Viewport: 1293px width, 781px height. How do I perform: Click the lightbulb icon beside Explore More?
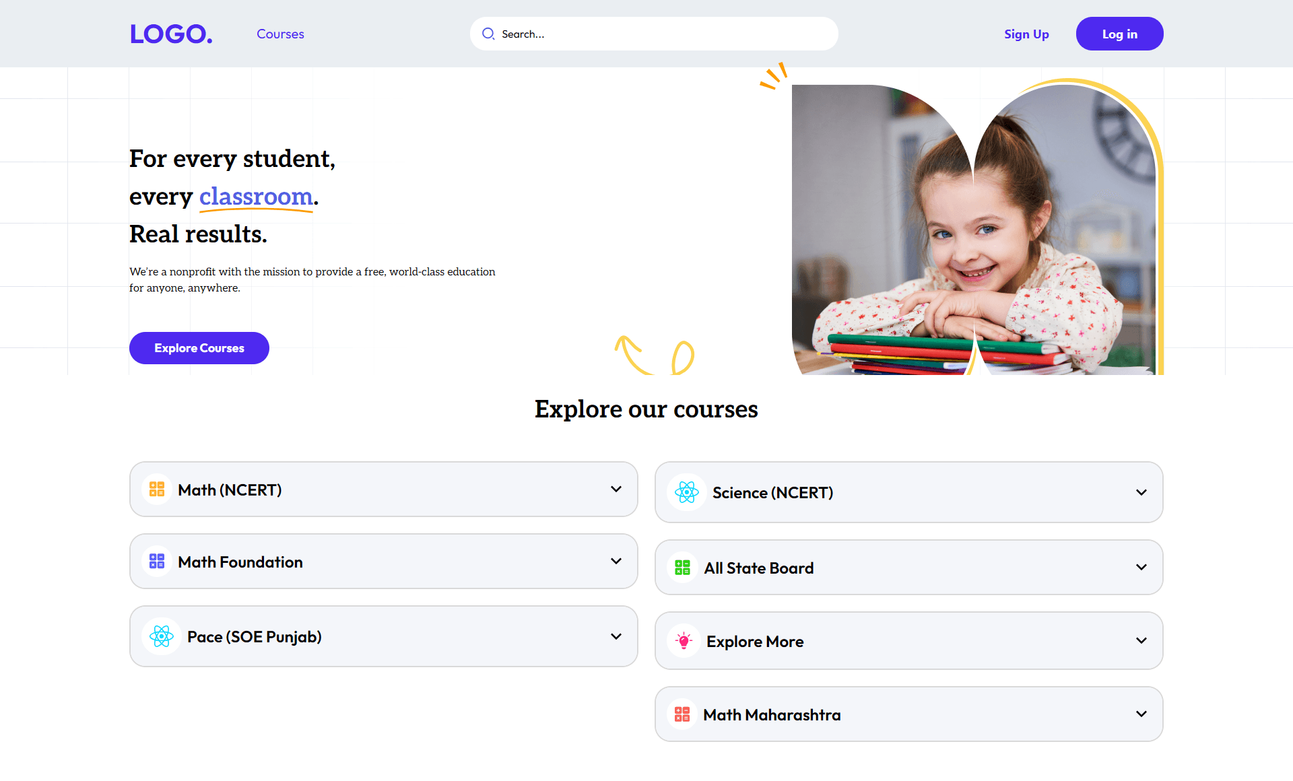click(x=682, y=640)
